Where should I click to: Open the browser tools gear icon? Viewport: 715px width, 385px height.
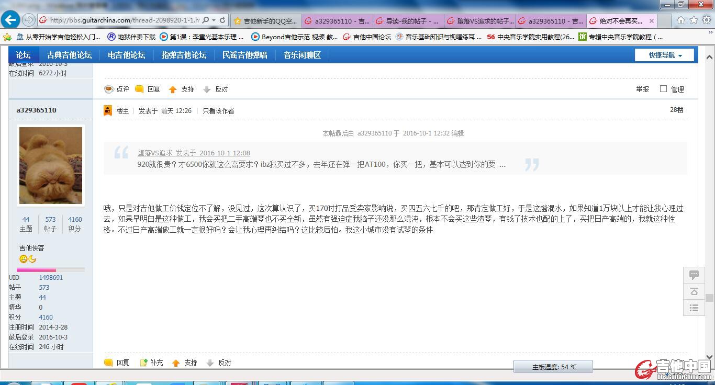tap(706, 20)
